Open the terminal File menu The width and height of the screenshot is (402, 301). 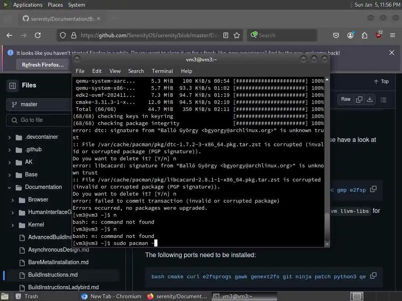pyautogui.click(x=80, y=71)
